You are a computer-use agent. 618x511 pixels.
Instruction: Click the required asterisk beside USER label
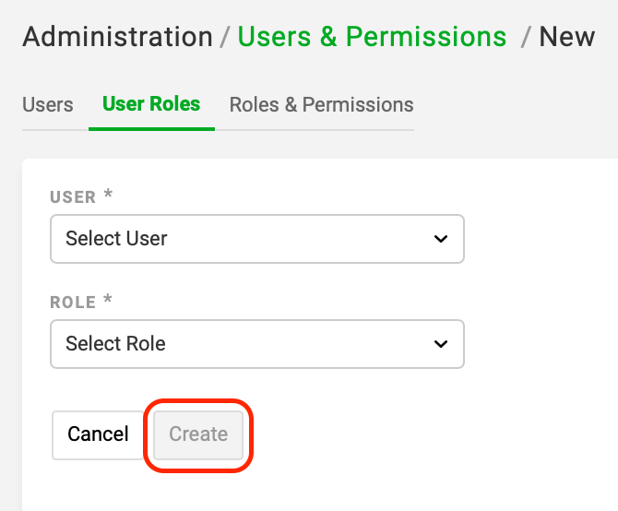pyautogui.click(x=108, y=194)
